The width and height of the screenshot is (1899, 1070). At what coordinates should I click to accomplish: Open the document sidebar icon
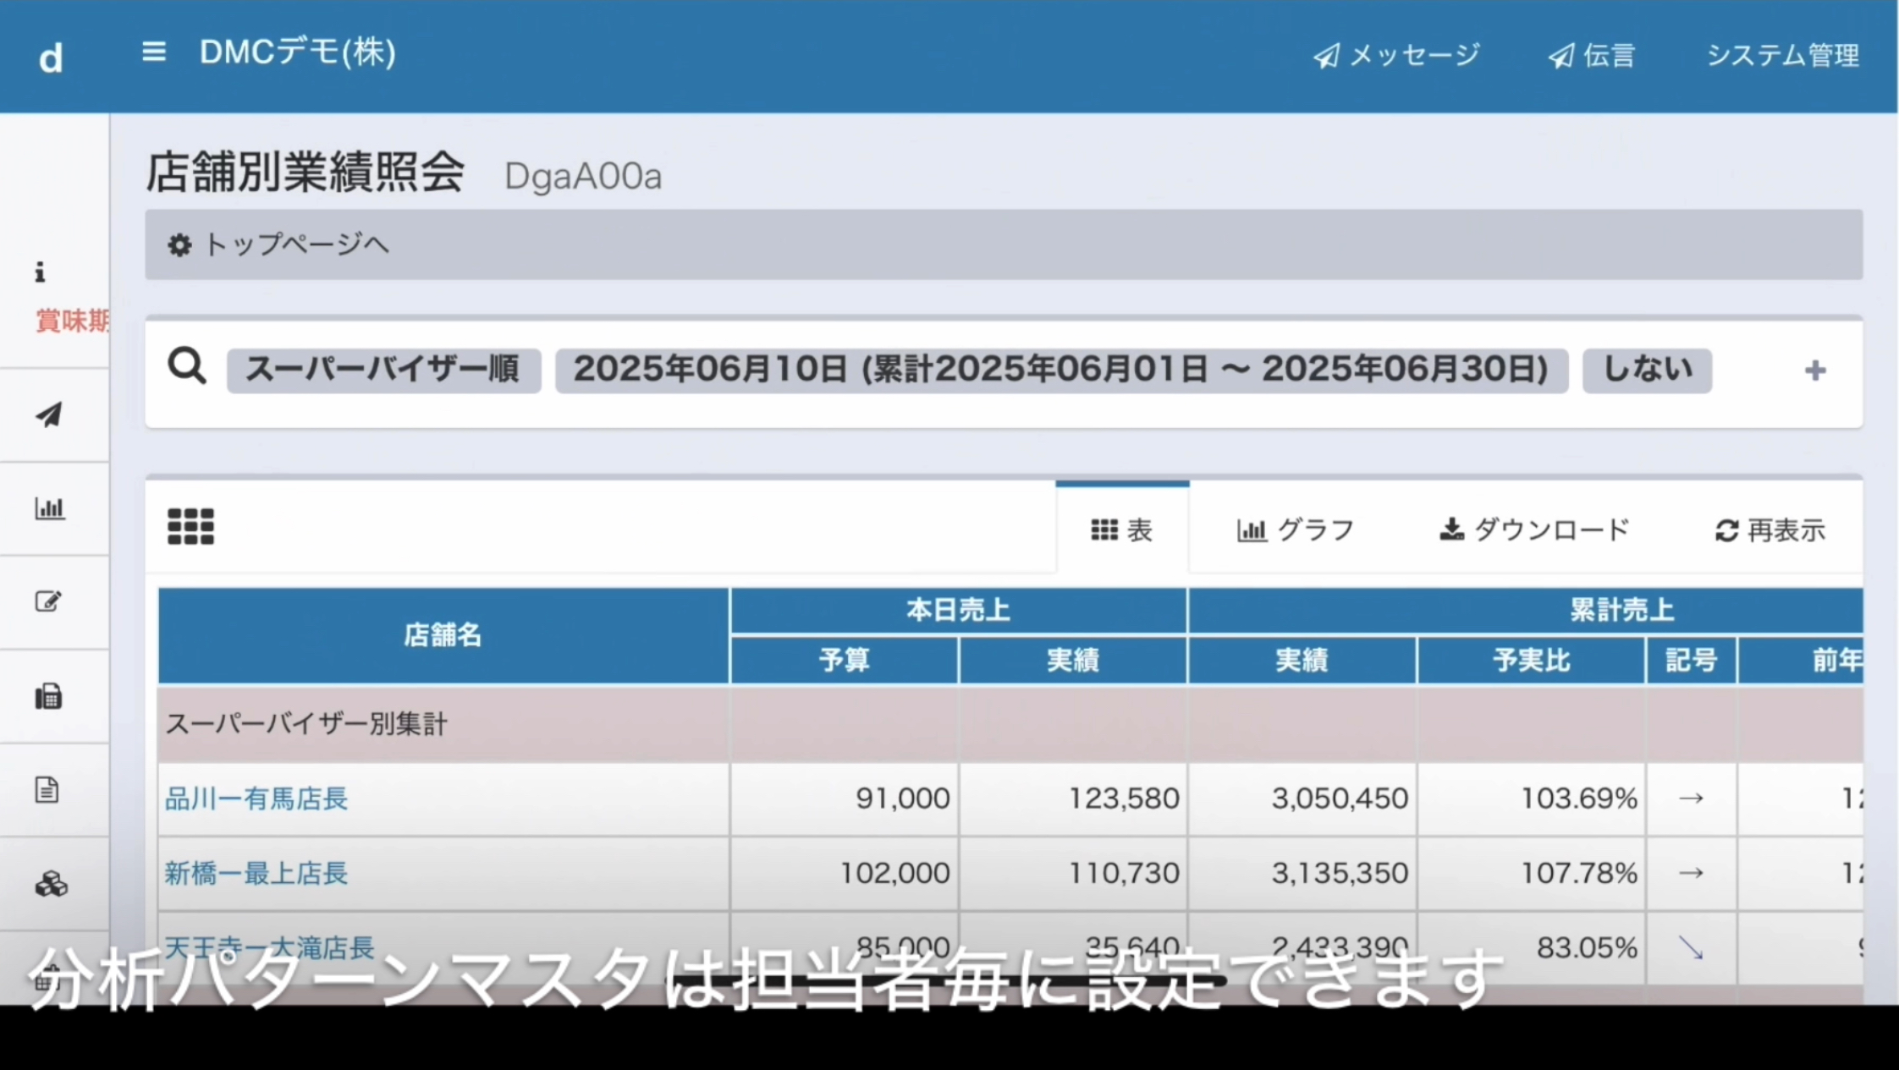(x=47, y=790)
